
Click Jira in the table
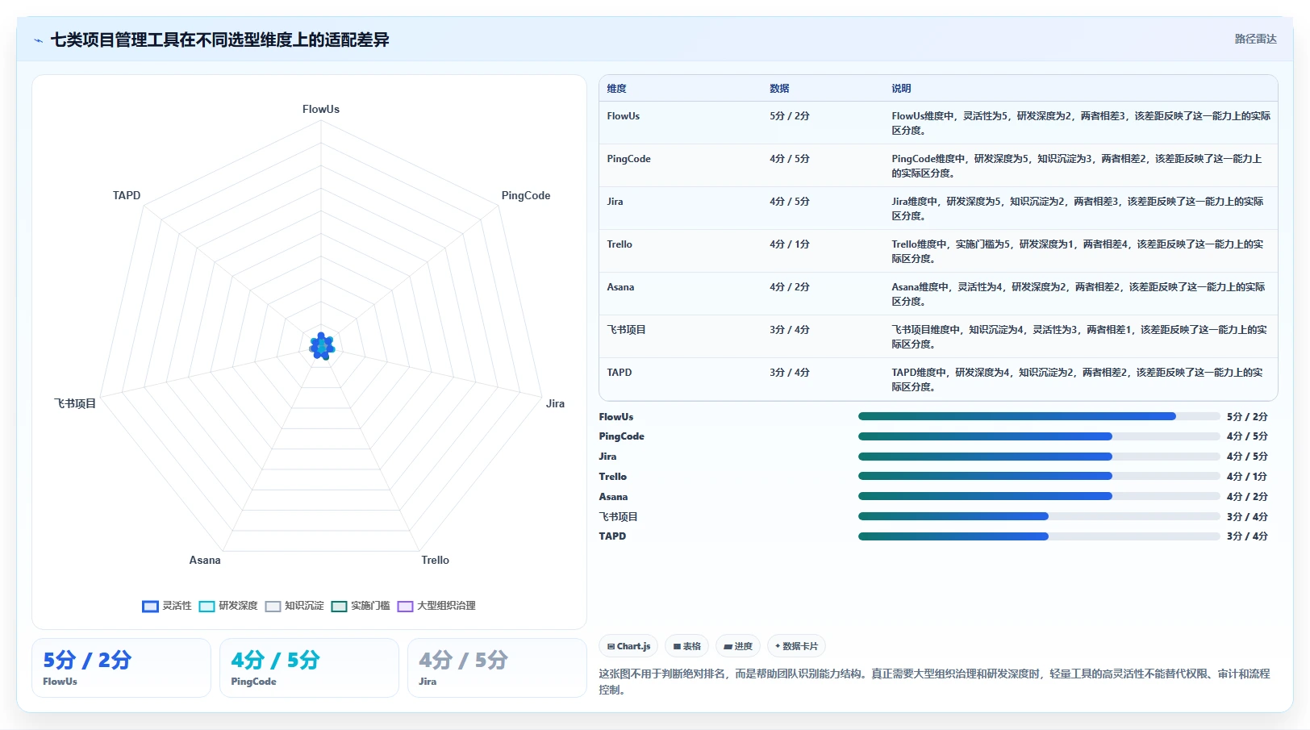point(615,202)
